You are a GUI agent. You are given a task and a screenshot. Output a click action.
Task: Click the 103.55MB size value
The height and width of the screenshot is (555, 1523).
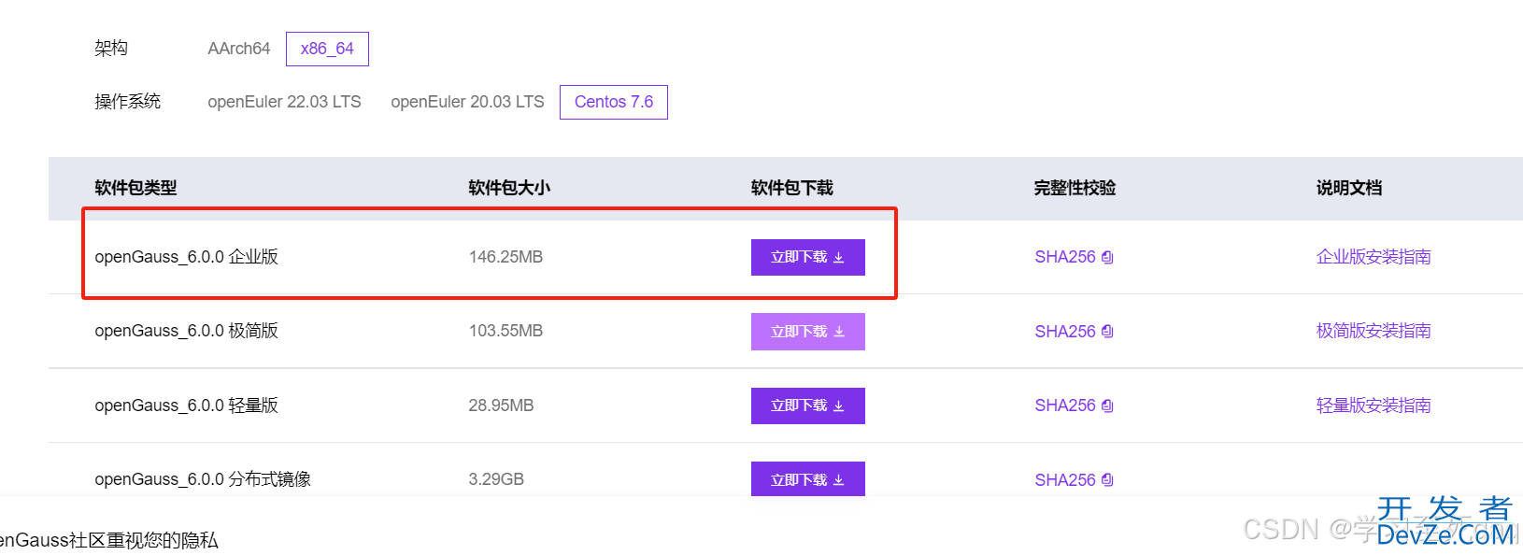[505, 331]
